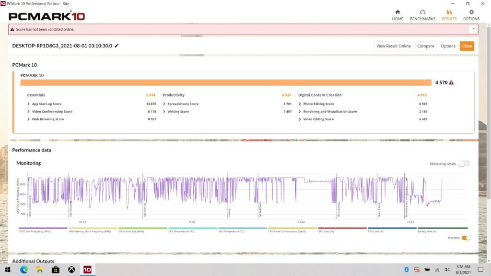Click the warning triangle next to the 4 570 score
491x276 pixels.
point(451,82)
